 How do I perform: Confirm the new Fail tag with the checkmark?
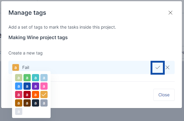[x=157, y=67]
